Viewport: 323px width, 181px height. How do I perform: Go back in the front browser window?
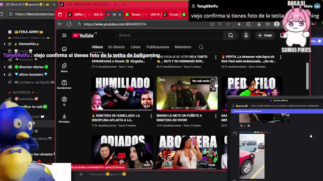click(x=60, y=24)
